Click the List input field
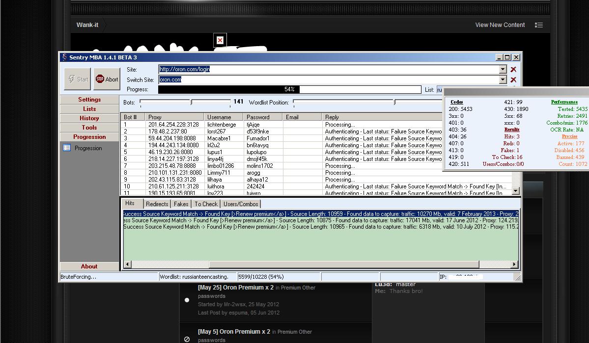The height and width of the screenshot is (343, 589). coord(440,90)
